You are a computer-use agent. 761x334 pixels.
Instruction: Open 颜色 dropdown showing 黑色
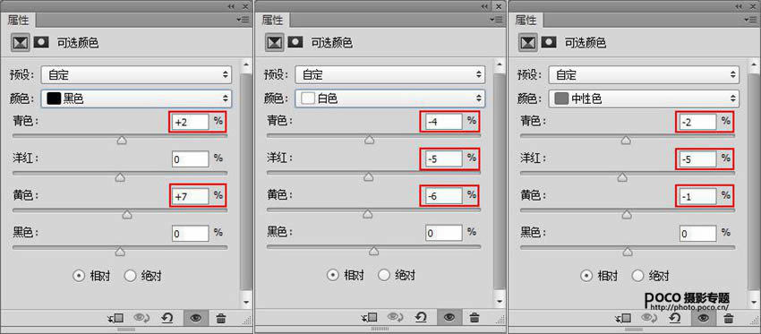[x=136, y=98]
